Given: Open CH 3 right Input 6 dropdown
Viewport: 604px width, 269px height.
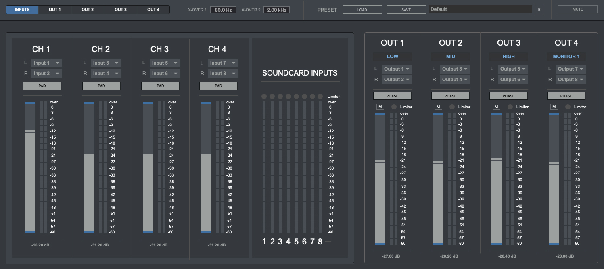Looking at the screenshot, I should pos(165,74).
